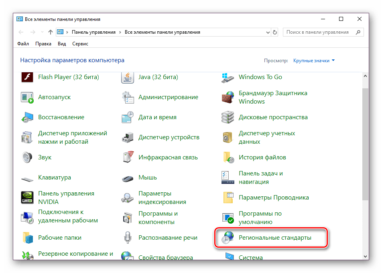Expand the address bar history dropdown arrow

[x=268, y=33]
